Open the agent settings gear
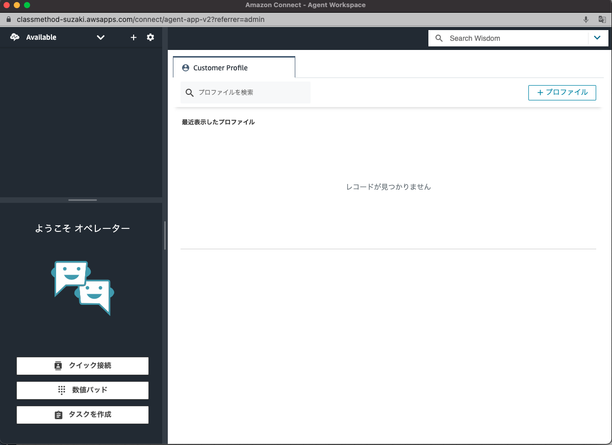612x445 pixels. click(150, 37)
